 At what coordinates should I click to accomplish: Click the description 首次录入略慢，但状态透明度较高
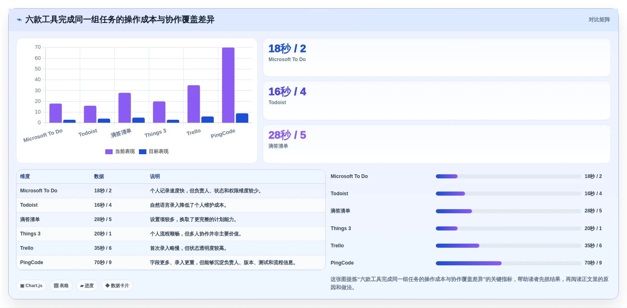coord(189,248)
